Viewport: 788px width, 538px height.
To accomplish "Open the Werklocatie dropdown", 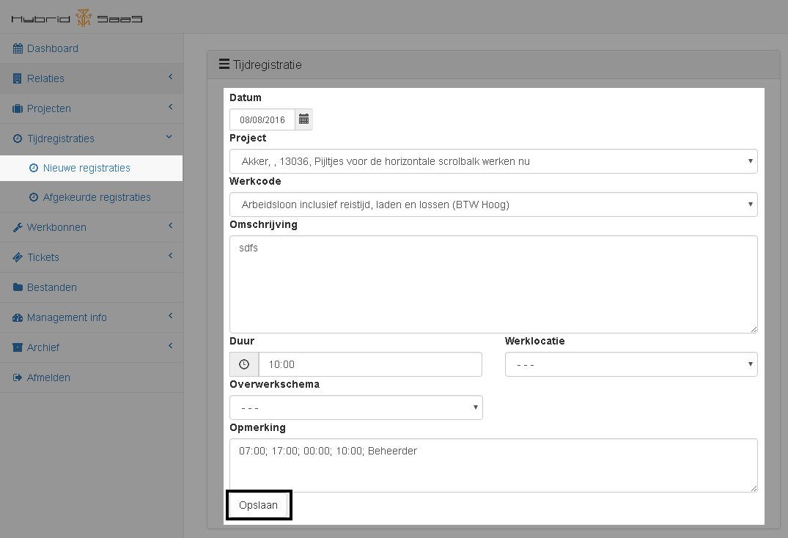I will tap(630, 364).
